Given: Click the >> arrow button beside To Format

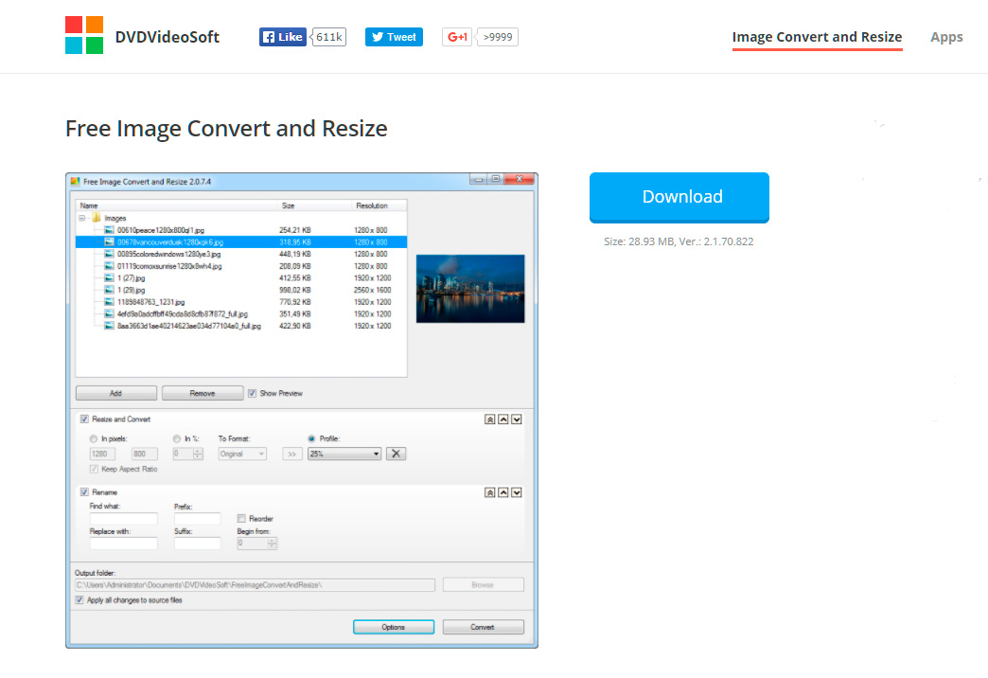Looking at the screenshot, I should [292, 454].
